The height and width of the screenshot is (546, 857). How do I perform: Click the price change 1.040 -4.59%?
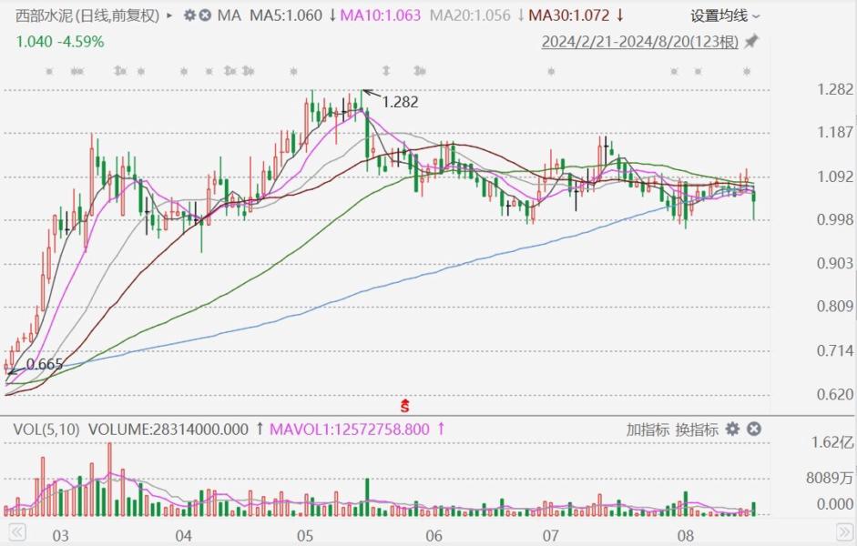[59, 42]
